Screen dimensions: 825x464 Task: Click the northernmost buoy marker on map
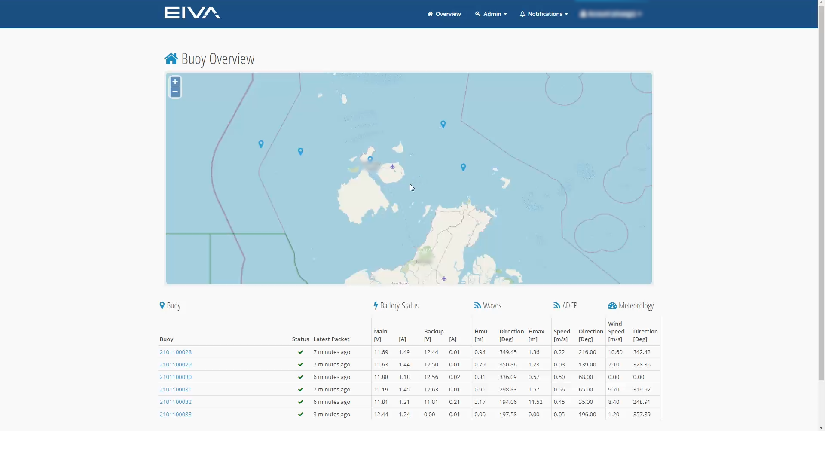(443, 124)
